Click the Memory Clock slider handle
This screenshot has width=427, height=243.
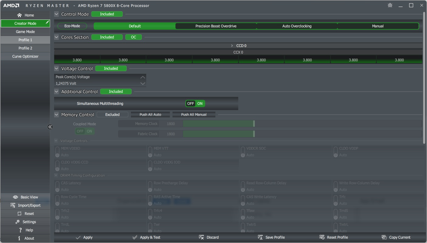254,124
